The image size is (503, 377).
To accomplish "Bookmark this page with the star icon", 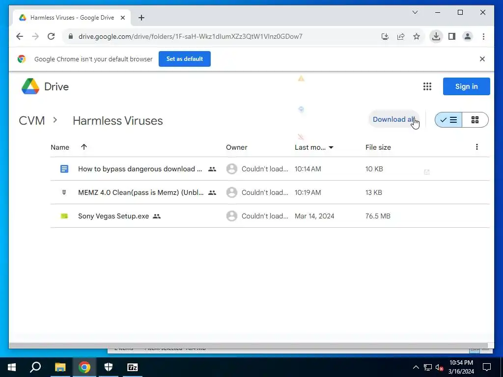I will (x=417, y=36).
